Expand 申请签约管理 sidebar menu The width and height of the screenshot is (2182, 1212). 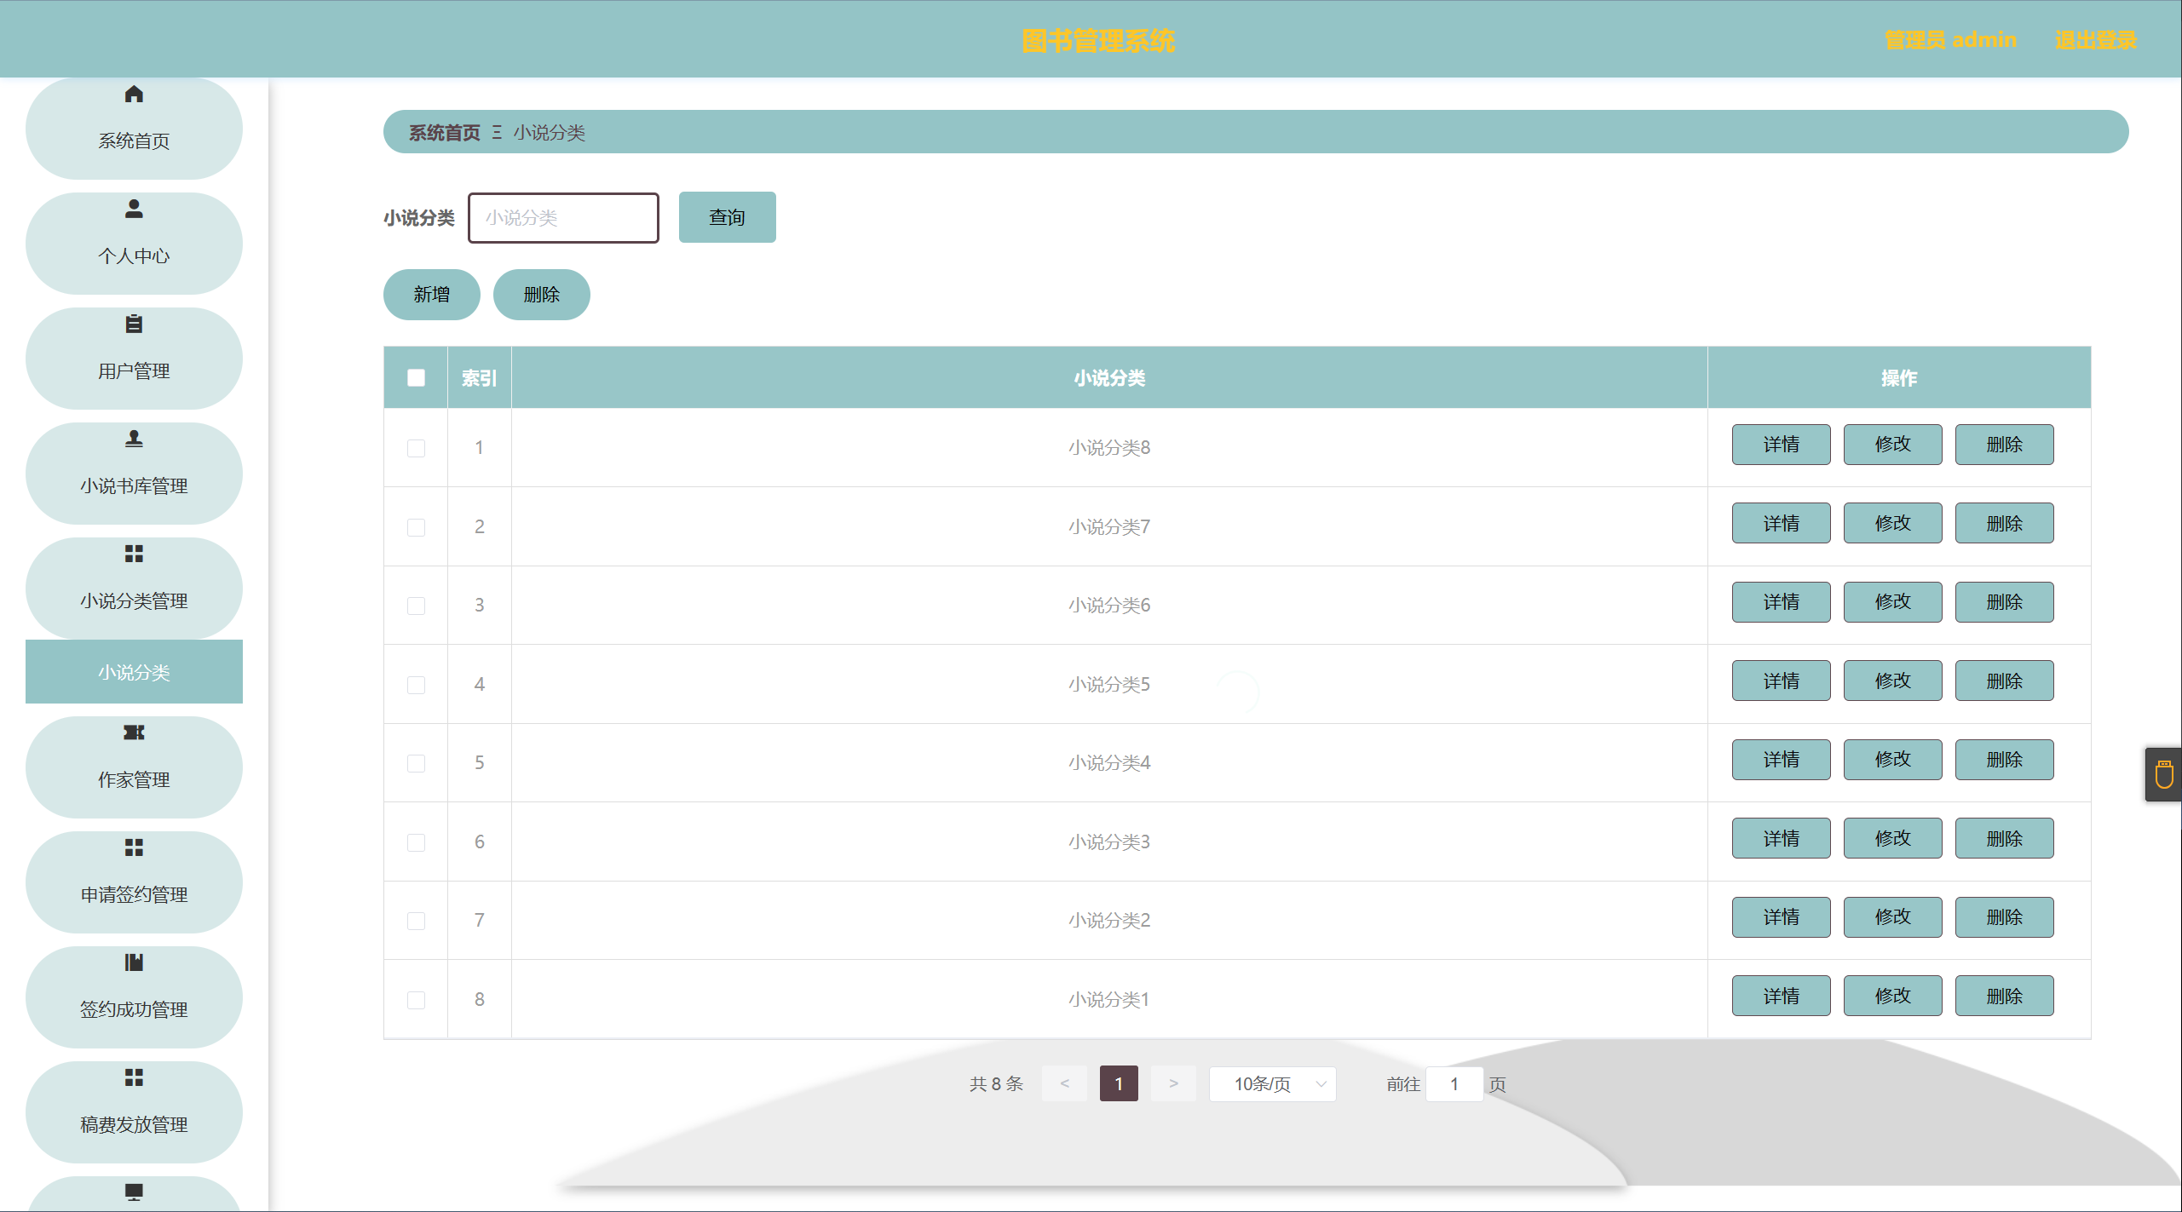click(134, 882)
